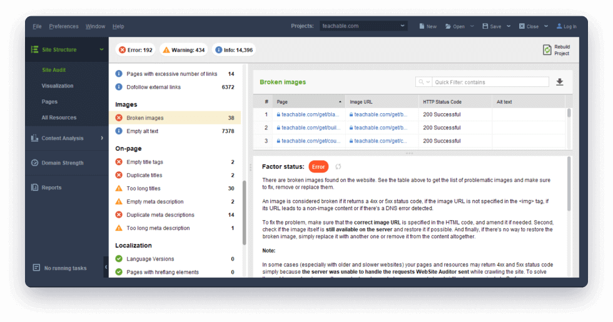Viewport: 613px width, 322px height.
Task: Toggle the Info: 14,396 filter
Action: (234, 50)
